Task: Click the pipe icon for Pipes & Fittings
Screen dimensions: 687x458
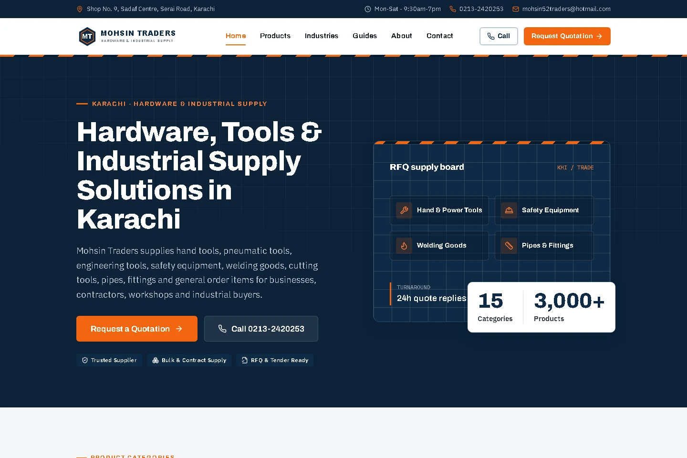Action: click(509, 245)
